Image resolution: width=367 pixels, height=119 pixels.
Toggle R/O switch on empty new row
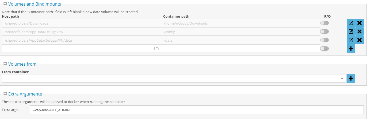coord(324,49)
